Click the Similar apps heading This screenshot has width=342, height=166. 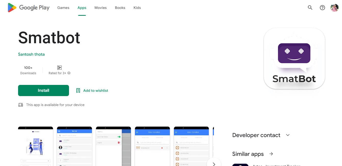pyautogui.click(x=248, y=154)
